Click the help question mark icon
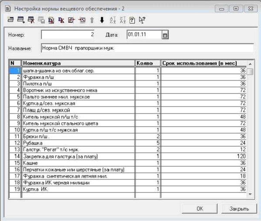 (132, 20)
